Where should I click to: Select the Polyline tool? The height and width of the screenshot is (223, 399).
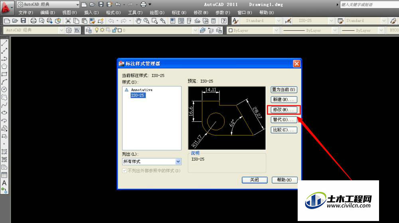4,59
